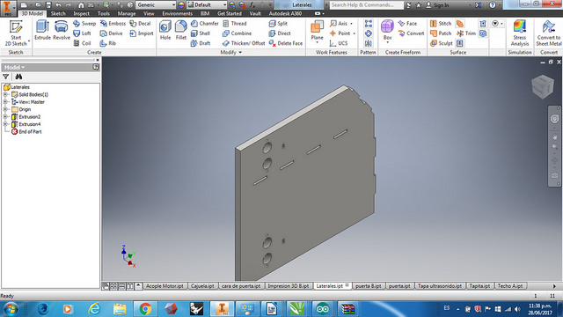This screenshot has height=317, width=563.
Task: Open the Stress Analysis tool
Action: (520, 33)
